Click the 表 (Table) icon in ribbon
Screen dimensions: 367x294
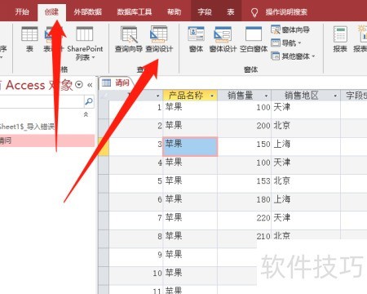coord(29,39)
